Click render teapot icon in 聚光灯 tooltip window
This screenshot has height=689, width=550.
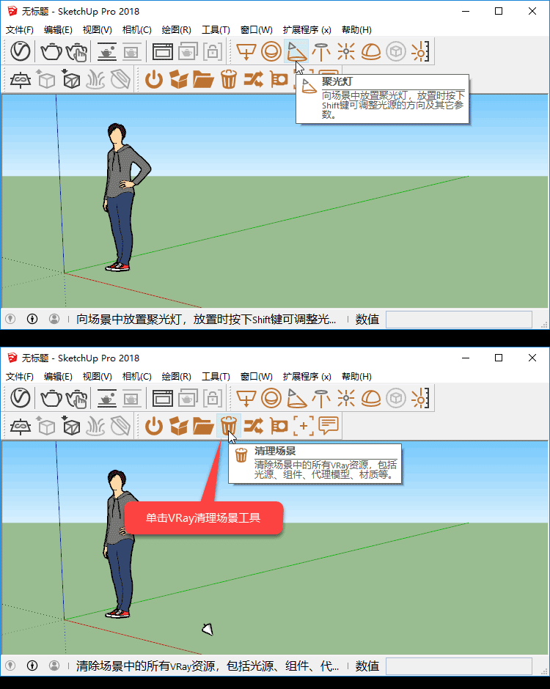(x=51, y=51)
